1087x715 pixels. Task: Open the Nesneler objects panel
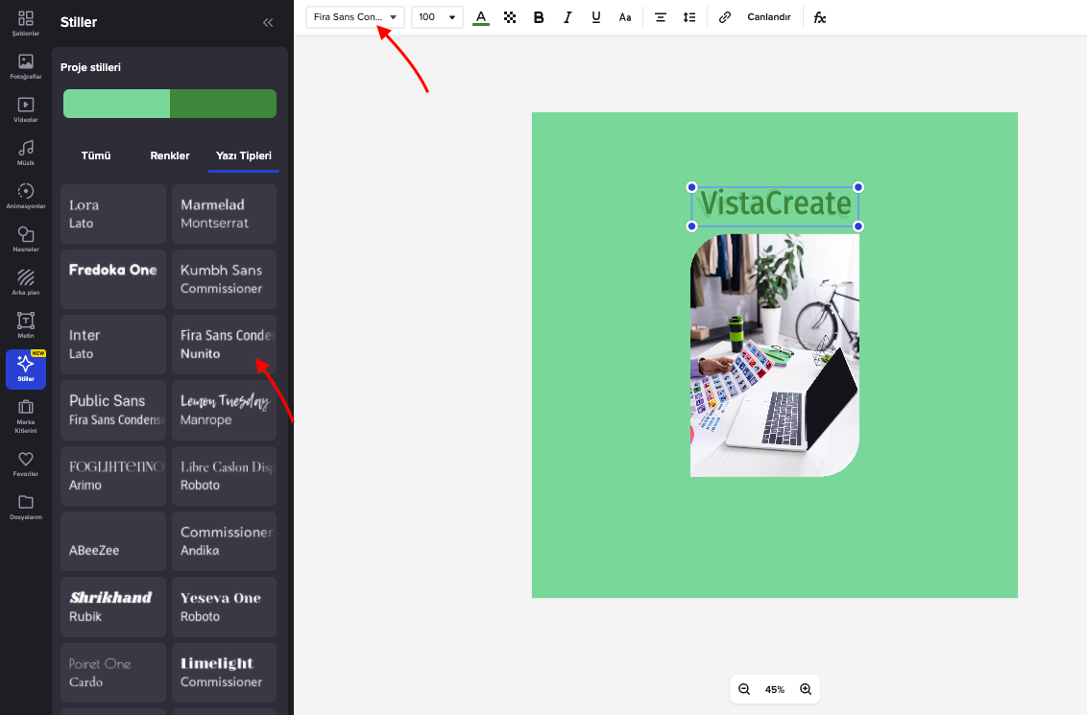26,239
